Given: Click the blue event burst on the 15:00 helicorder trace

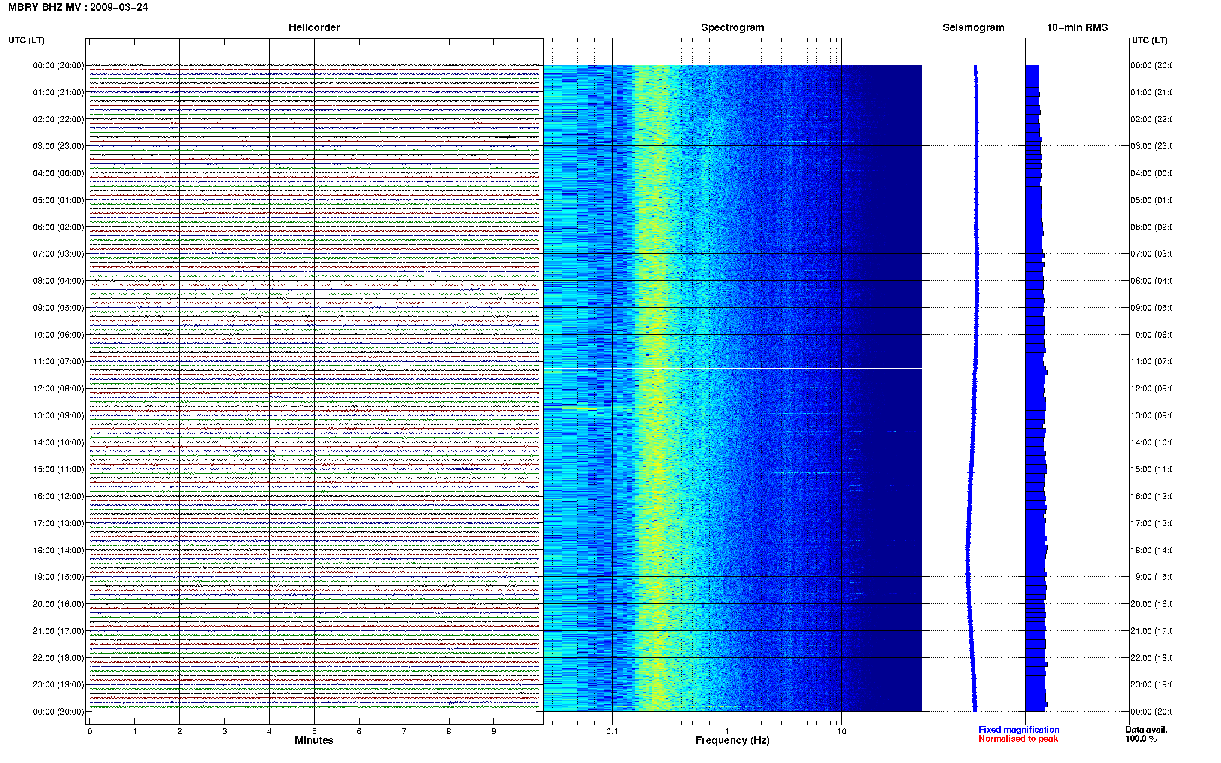Looking at the screenshot, I should pyautogui.click(x=463, y=469).
